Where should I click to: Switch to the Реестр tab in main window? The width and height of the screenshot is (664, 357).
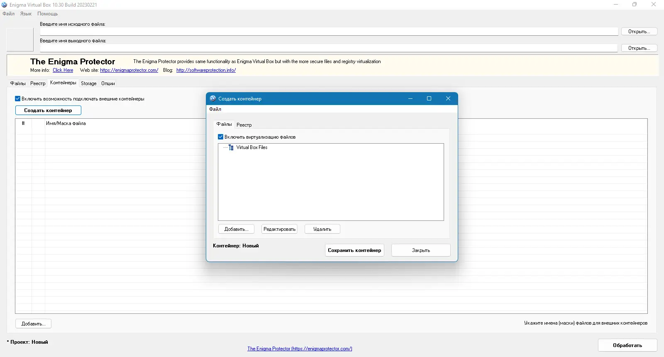coord(38,83)
